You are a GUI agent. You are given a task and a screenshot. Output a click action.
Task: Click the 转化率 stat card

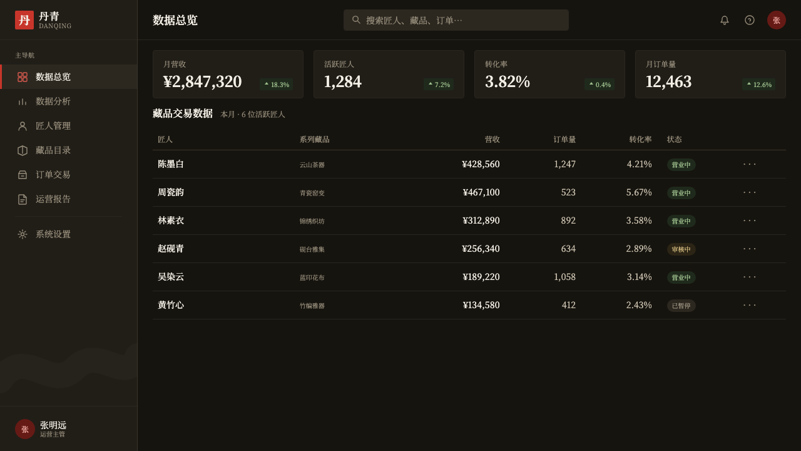pos(549,75)
